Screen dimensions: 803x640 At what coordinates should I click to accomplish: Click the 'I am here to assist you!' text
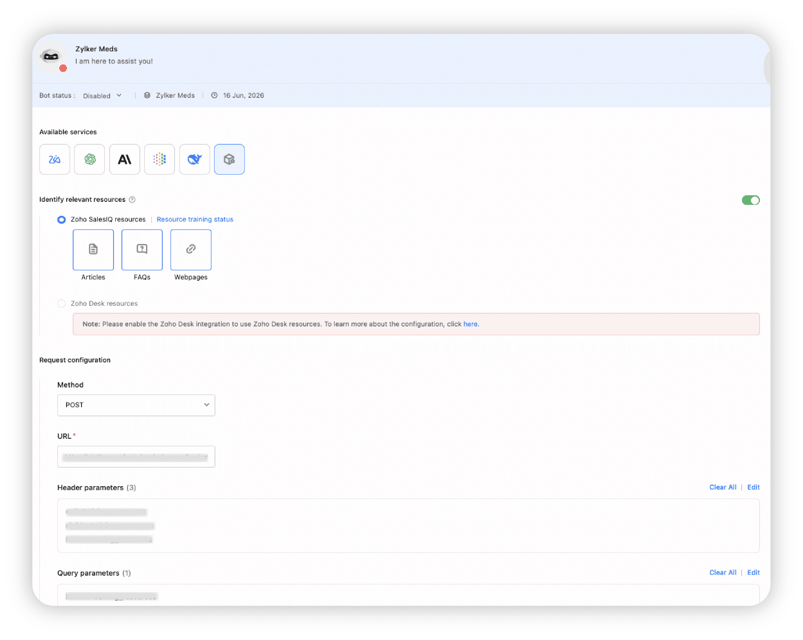114,61
